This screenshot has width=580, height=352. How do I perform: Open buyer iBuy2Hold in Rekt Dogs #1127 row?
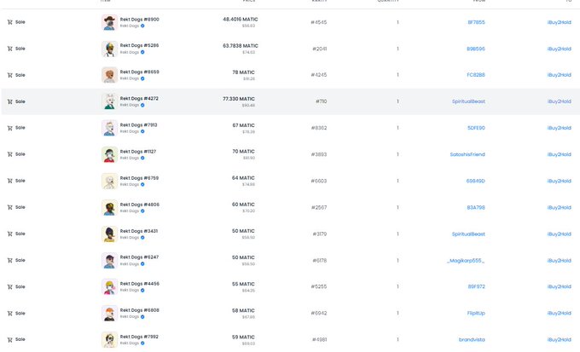click(559, 154)
